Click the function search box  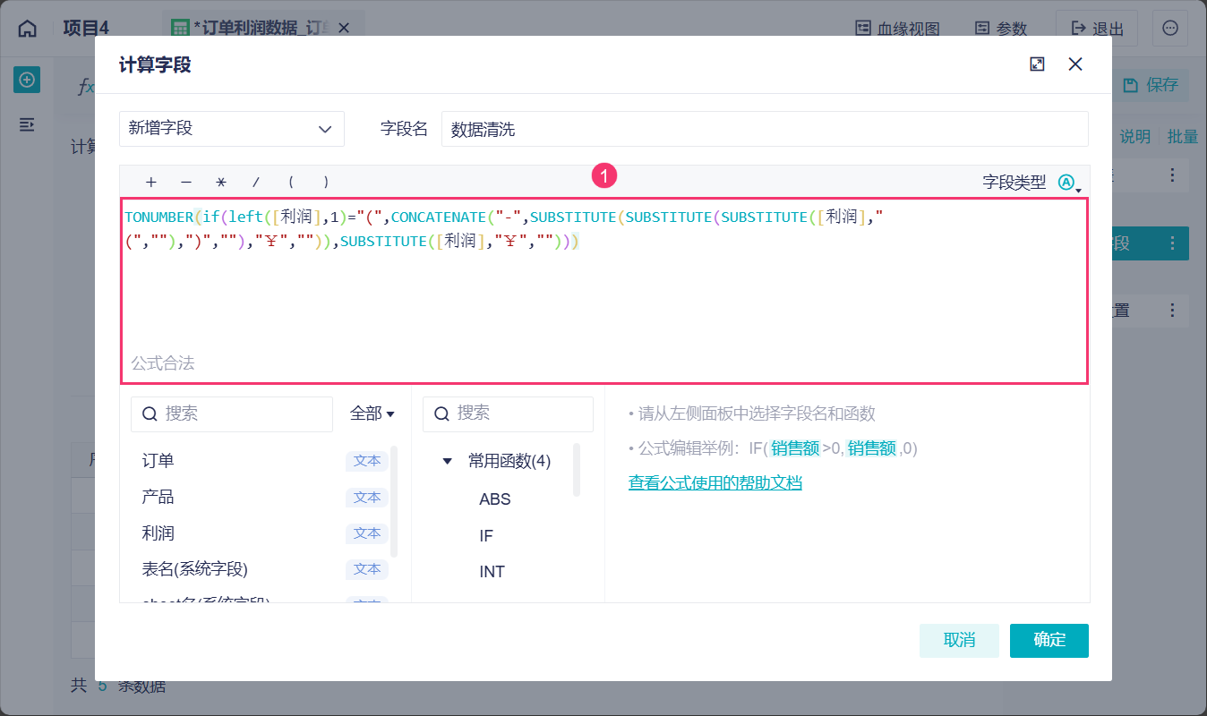[508, 413]
